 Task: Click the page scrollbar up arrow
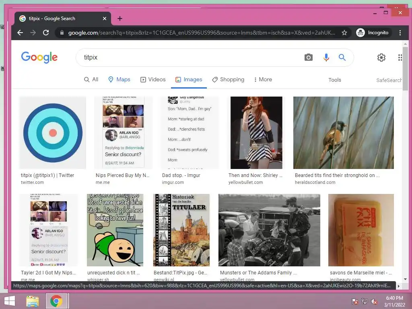pos(405,44)
